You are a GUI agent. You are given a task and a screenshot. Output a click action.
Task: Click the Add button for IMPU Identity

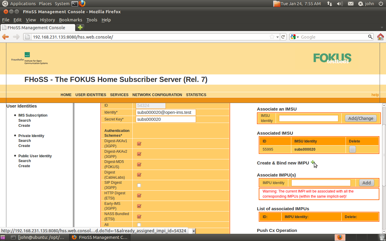point(366,183)
